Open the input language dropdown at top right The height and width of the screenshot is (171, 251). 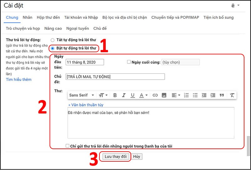click(x=235, y=6)
